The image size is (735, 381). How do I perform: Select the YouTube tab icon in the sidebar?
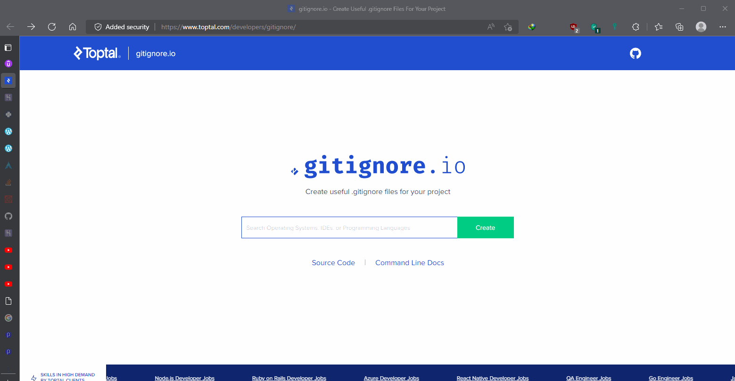(x=8, y=250)
